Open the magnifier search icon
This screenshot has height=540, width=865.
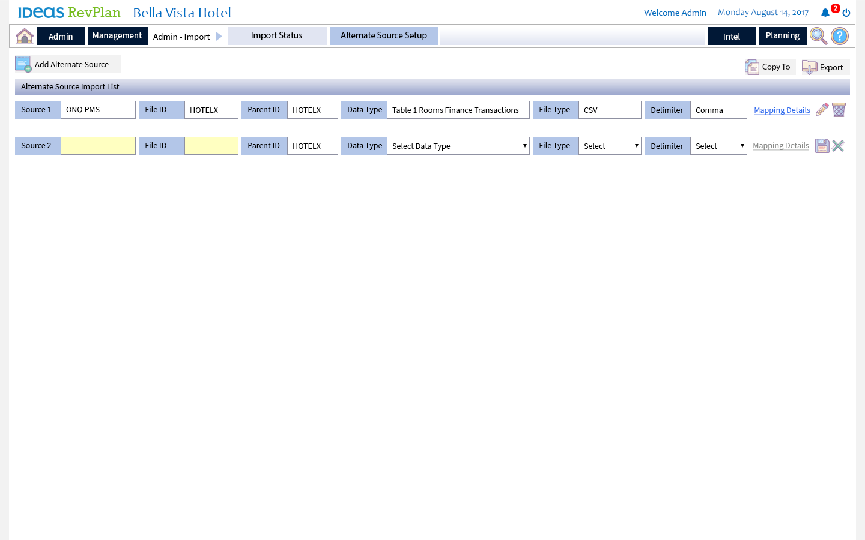pyautogui.click(x=818, y=36)
